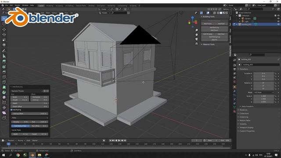
Task: Open the Modifier wrench properties tab
Action: point(234,91)
